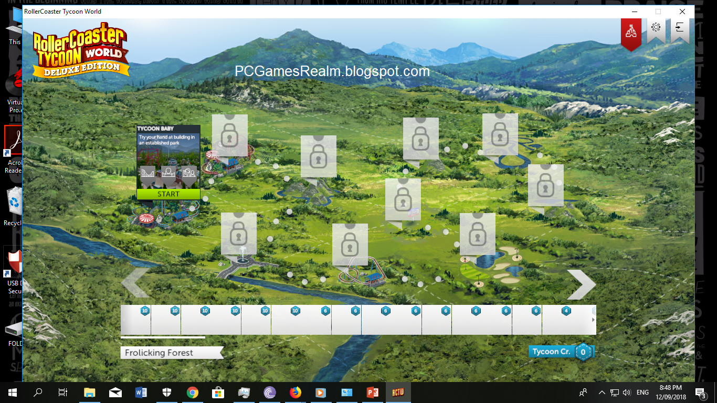This screenshot has width=717, height=403.
Task: Click the locked scenario over the river bend
Action: click(500, 135)
